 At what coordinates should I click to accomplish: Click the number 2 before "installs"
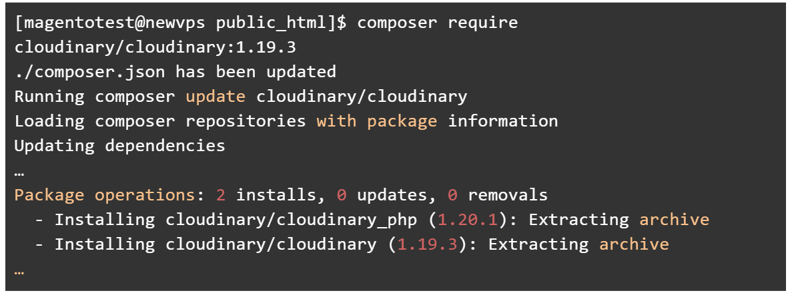pos(221,195)
